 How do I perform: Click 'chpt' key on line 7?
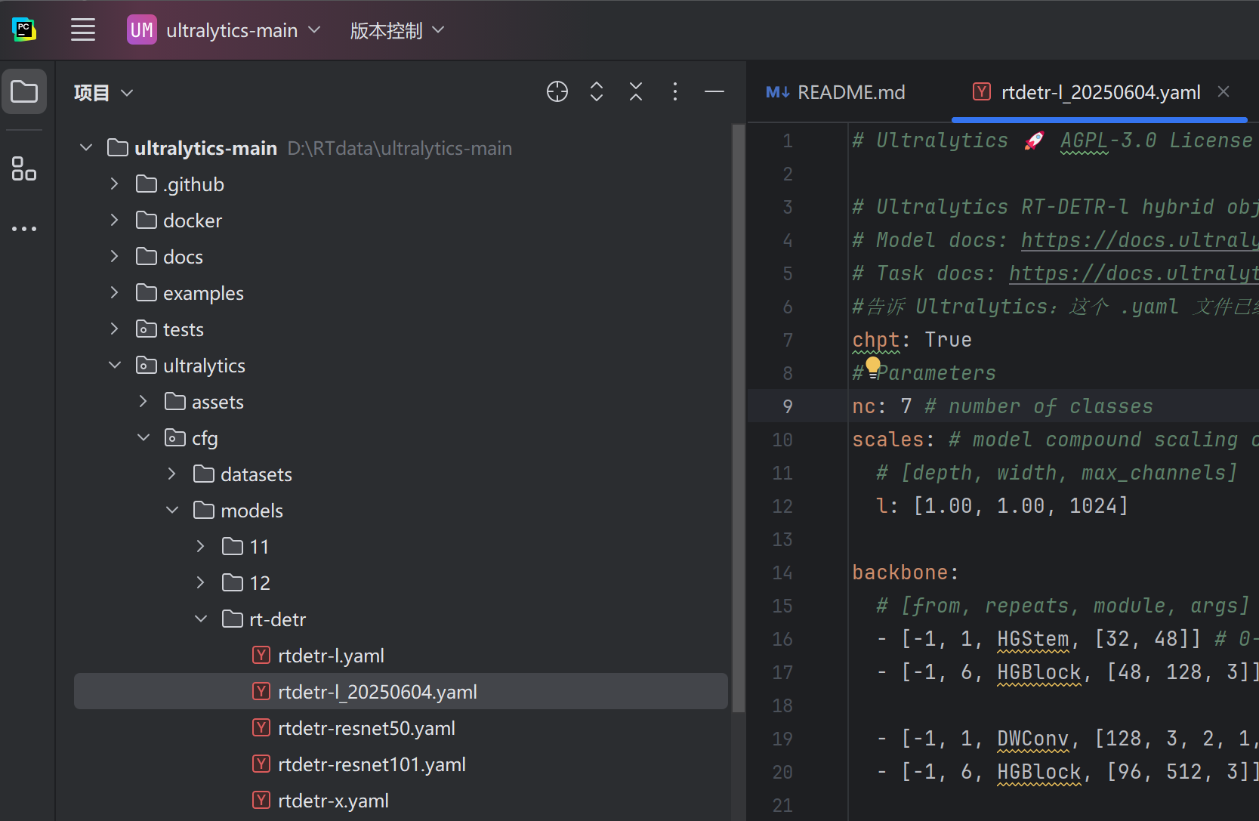[876, 340]
